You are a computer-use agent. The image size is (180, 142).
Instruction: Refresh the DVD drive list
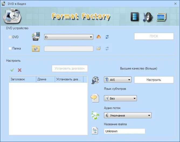pos(107,37)
